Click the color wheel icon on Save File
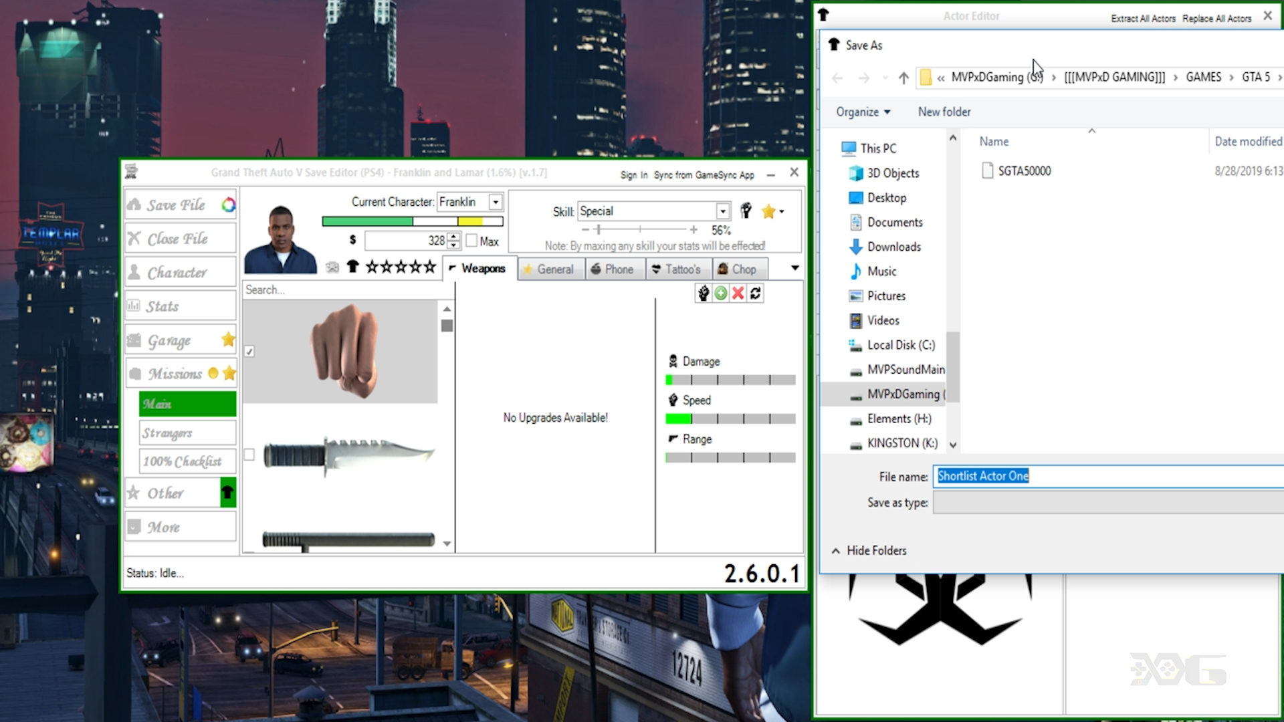The image size is (1284, 722). [x=228, y=205]
